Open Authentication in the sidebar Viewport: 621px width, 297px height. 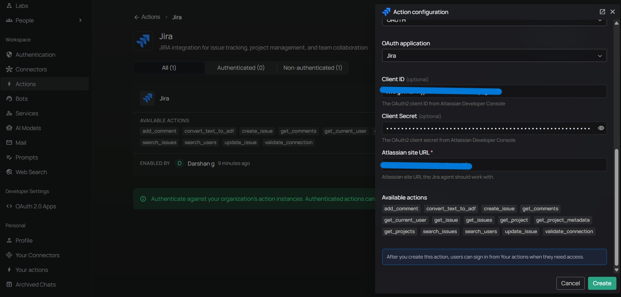(x=45, y=54)
